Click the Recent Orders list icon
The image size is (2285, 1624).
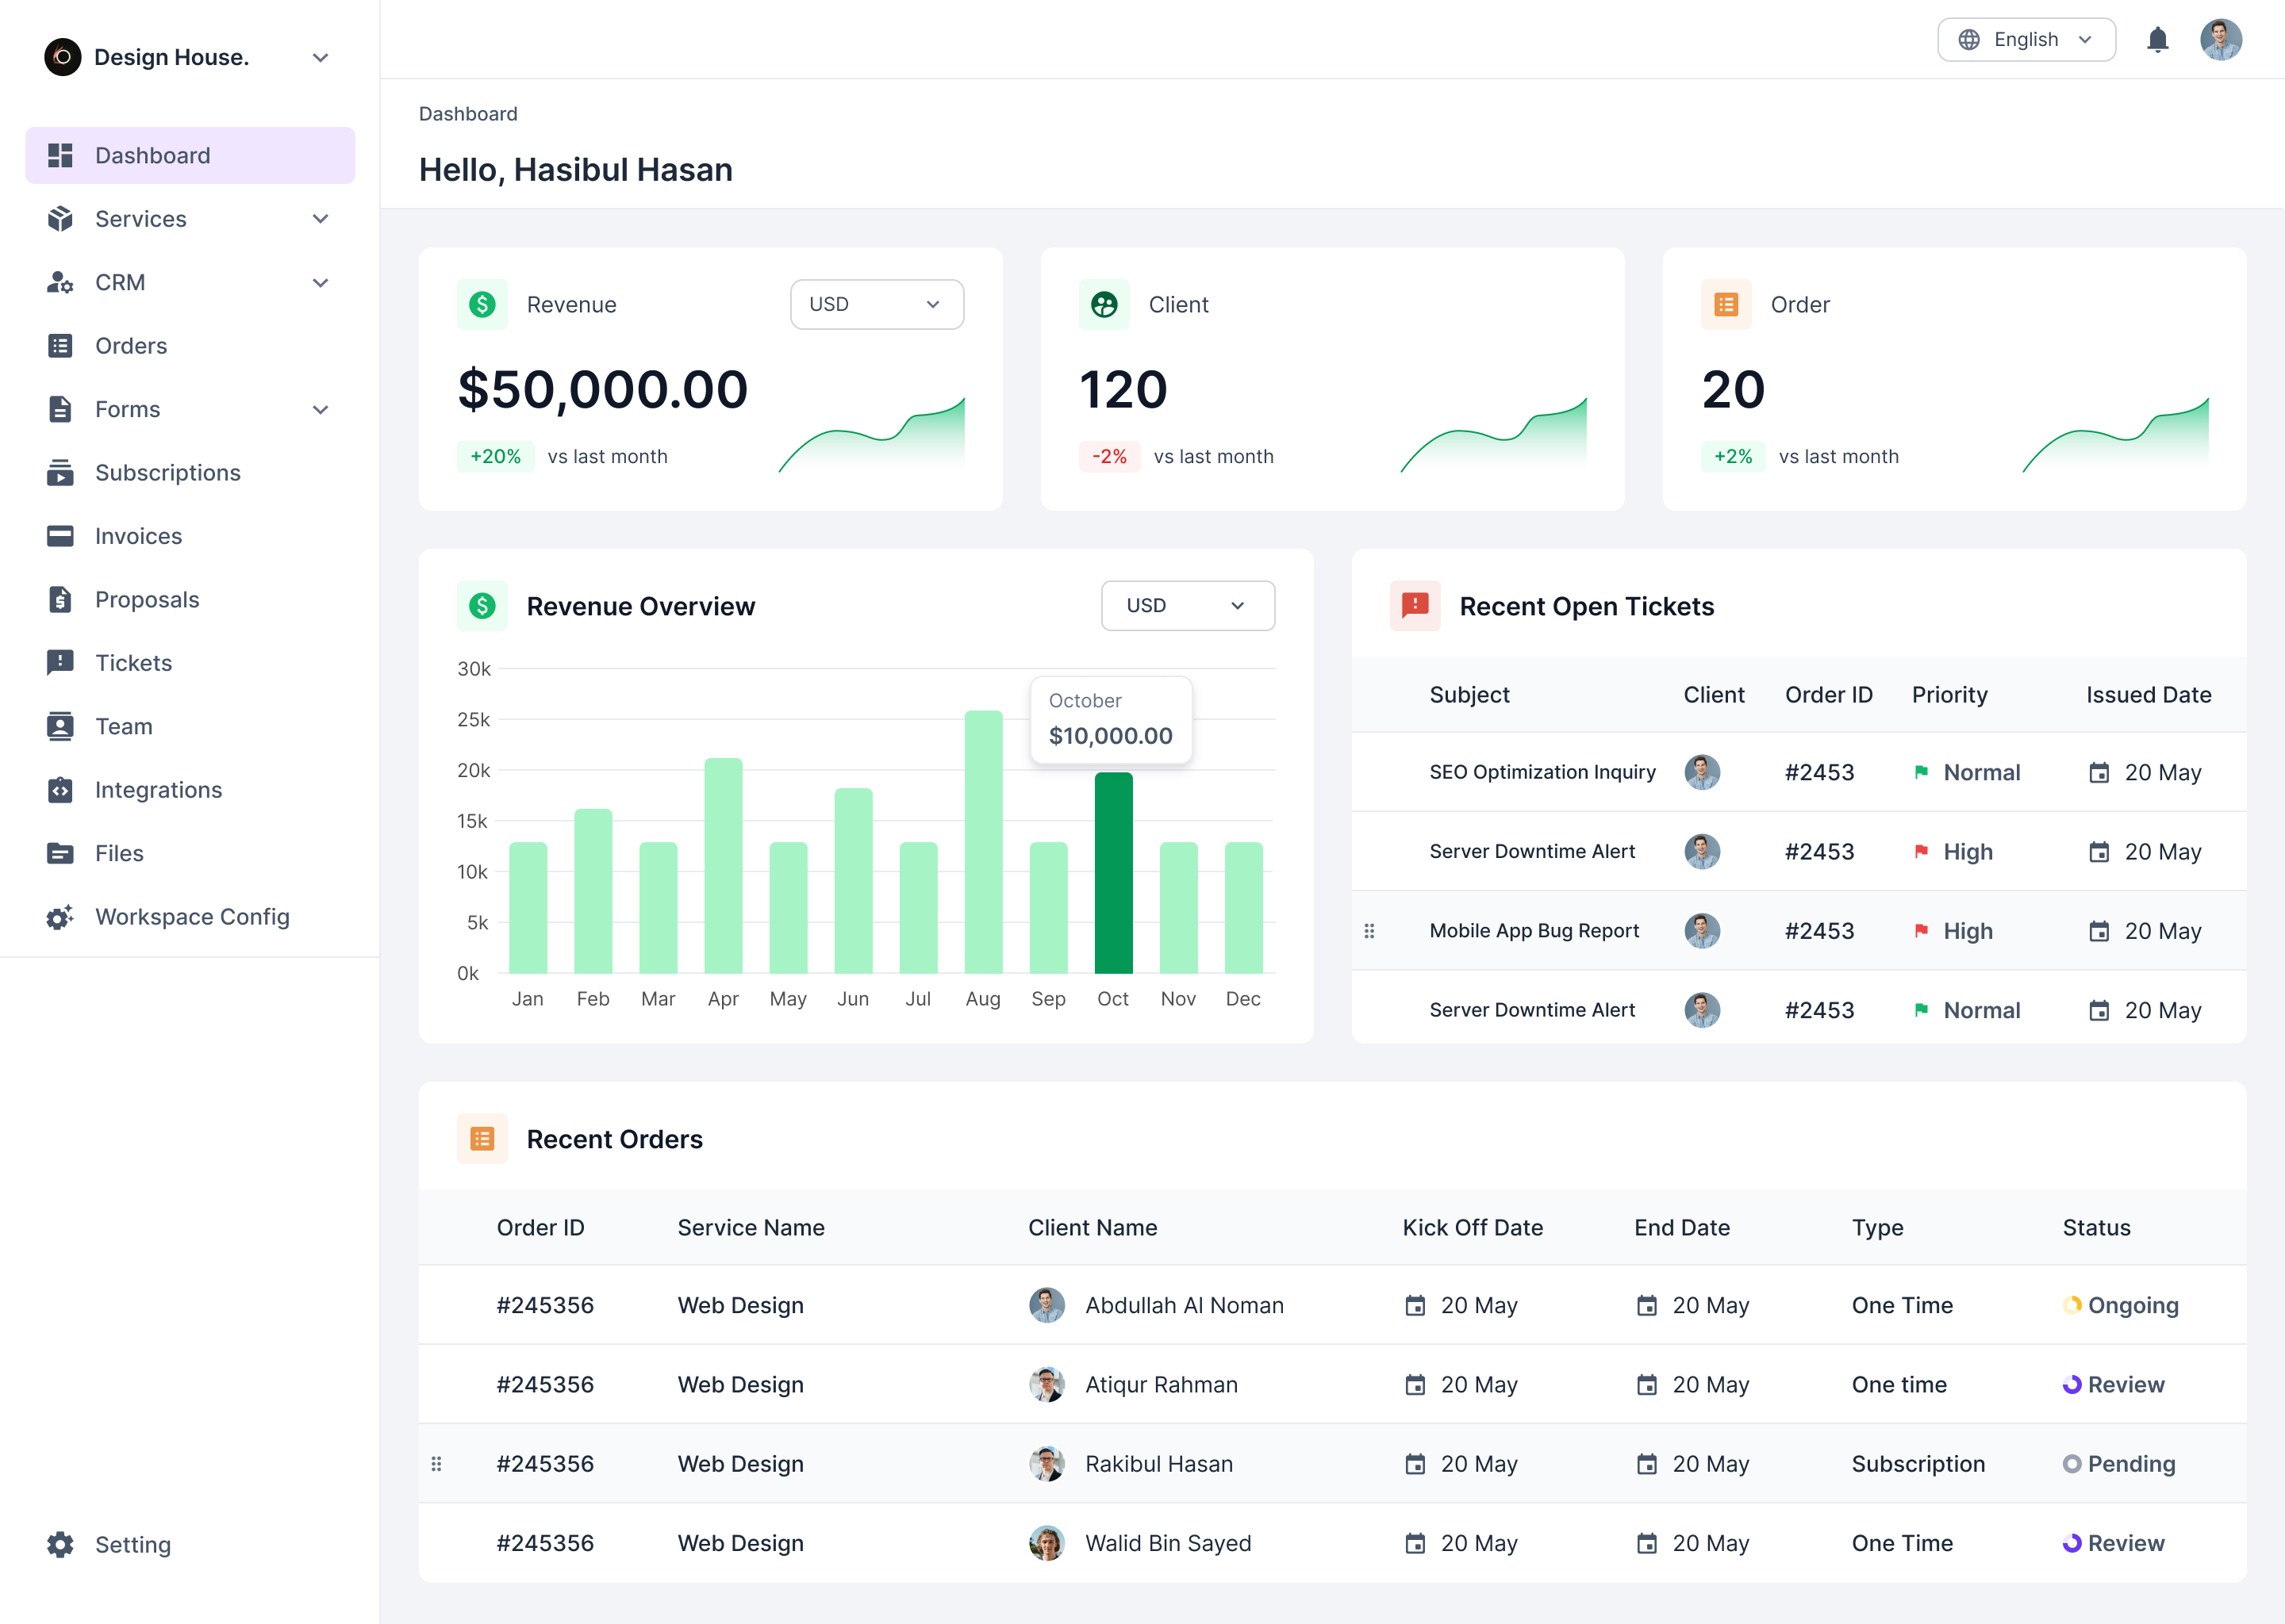tap(482, 1139)
